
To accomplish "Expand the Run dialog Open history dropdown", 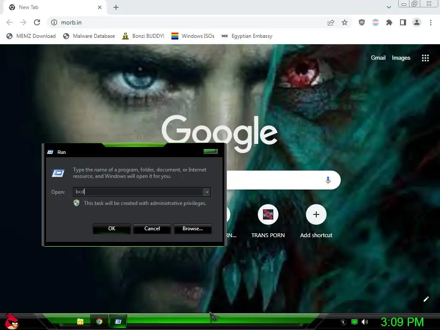I will point(207,192).
